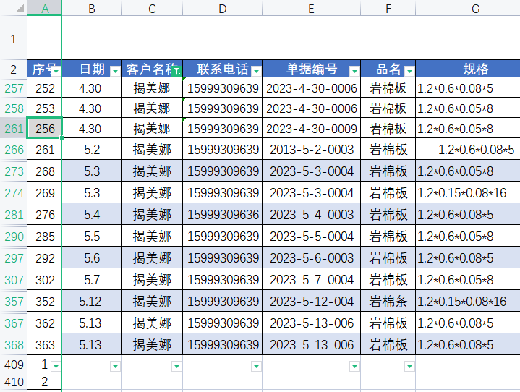Image resolution: width=520 pixels, height=392 pixels.
Task: Click row header 266
Action: (x=14, y=150)
